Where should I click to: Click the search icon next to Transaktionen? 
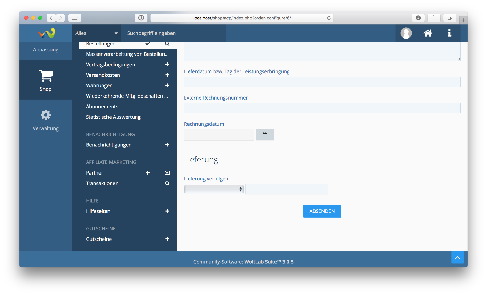click(167, 183)
